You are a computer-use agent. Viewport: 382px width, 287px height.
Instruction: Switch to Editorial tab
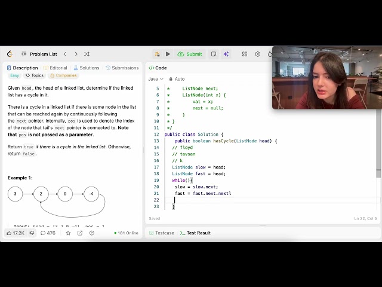click(x=56, y=68)
